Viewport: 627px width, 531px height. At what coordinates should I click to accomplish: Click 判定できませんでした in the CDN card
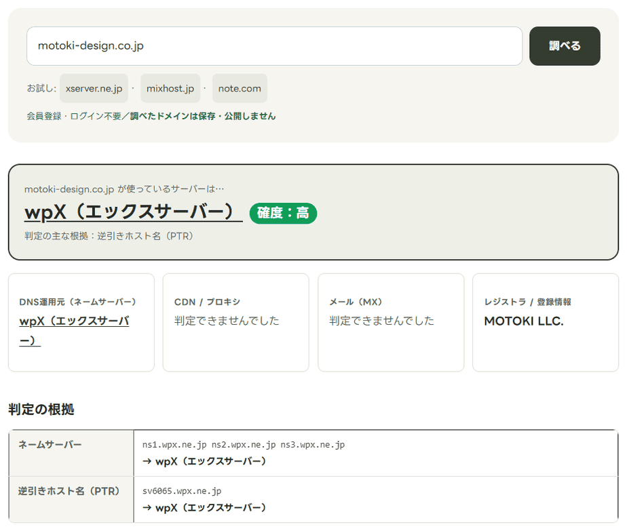(227, 321)
